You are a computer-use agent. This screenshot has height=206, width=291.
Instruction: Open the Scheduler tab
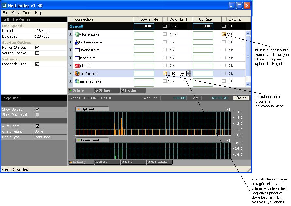(x=160, y=162)
